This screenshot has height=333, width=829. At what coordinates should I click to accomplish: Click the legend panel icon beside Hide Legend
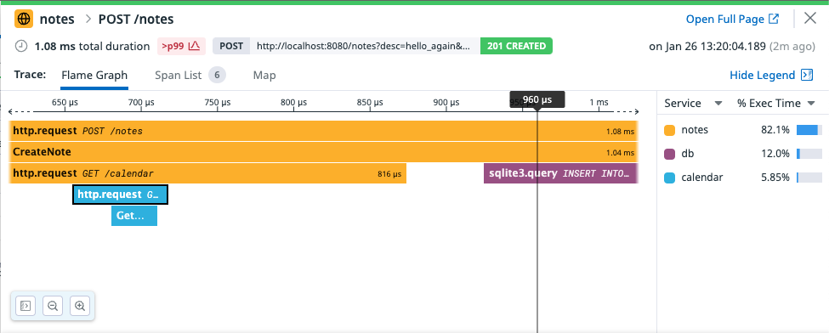[807, 75]
